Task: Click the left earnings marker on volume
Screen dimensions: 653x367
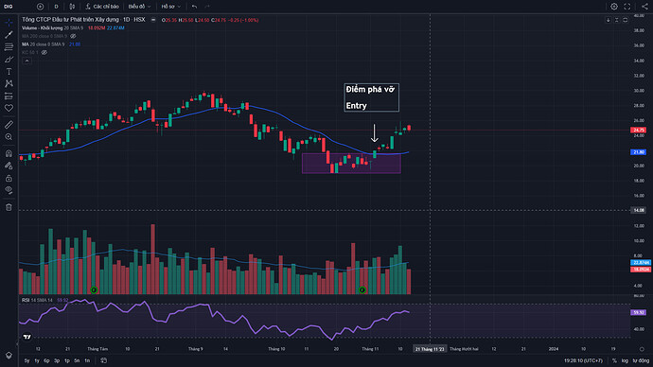Action: [x=94, y=289]
